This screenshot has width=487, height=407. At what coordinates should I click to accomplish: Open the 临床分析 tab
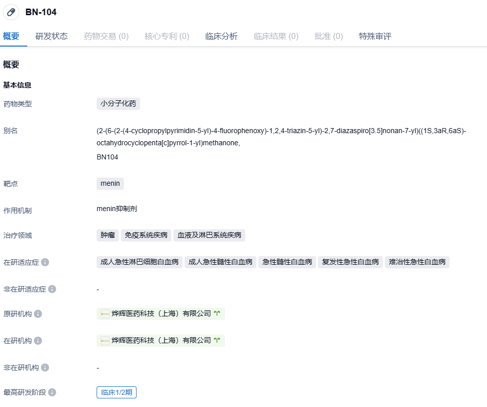click(x=222, y=36)
